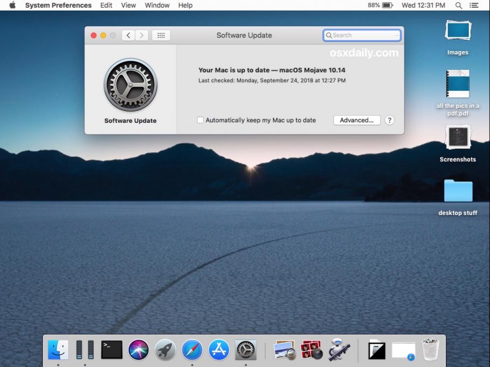Go back using the left arrow
The height and width of the screenshot is (367, 490).
[x=128, y=35]
